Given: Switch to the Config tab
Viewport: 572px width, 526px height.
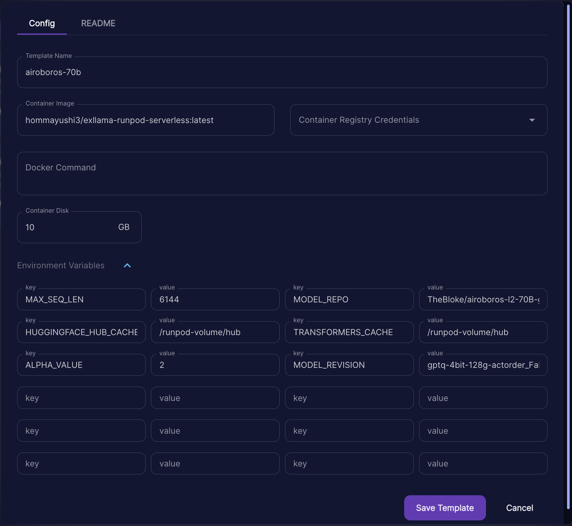Looking at the screenshot, I should (x=42, y=23).
